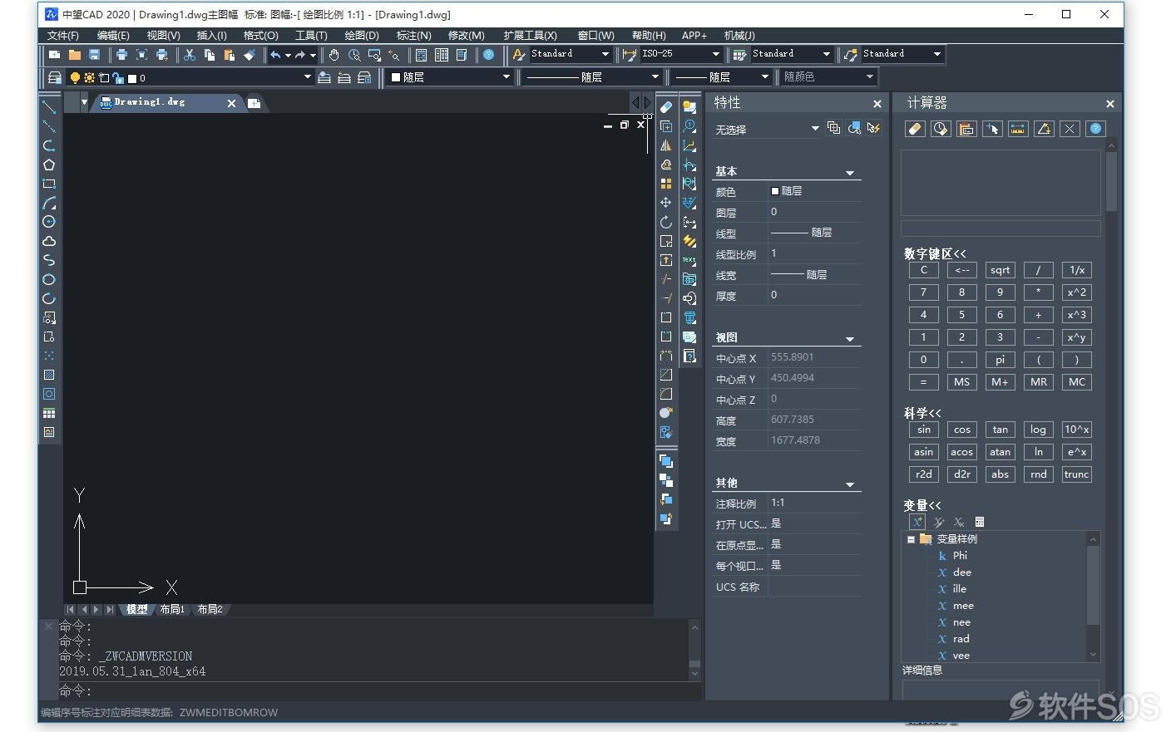Click the 线型比例 value field 1
The width and height of the screenshot is (1176, 732).
pos(814,253)
